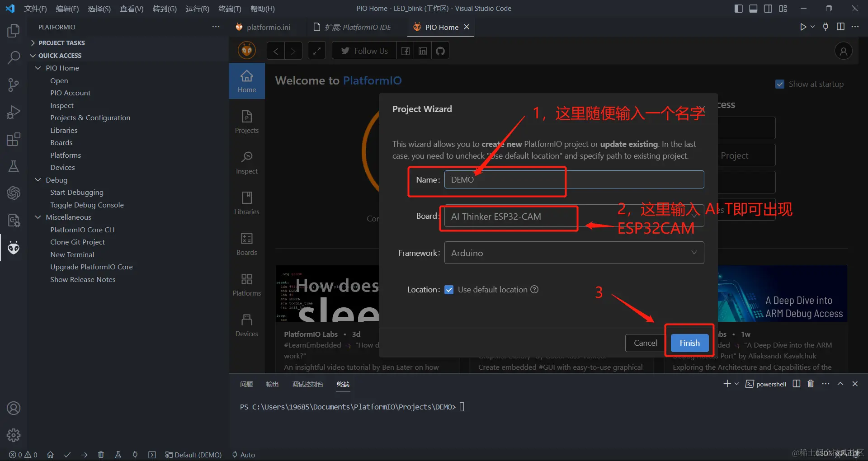
Task: Split the terminal panel
Action: point(797,384)
